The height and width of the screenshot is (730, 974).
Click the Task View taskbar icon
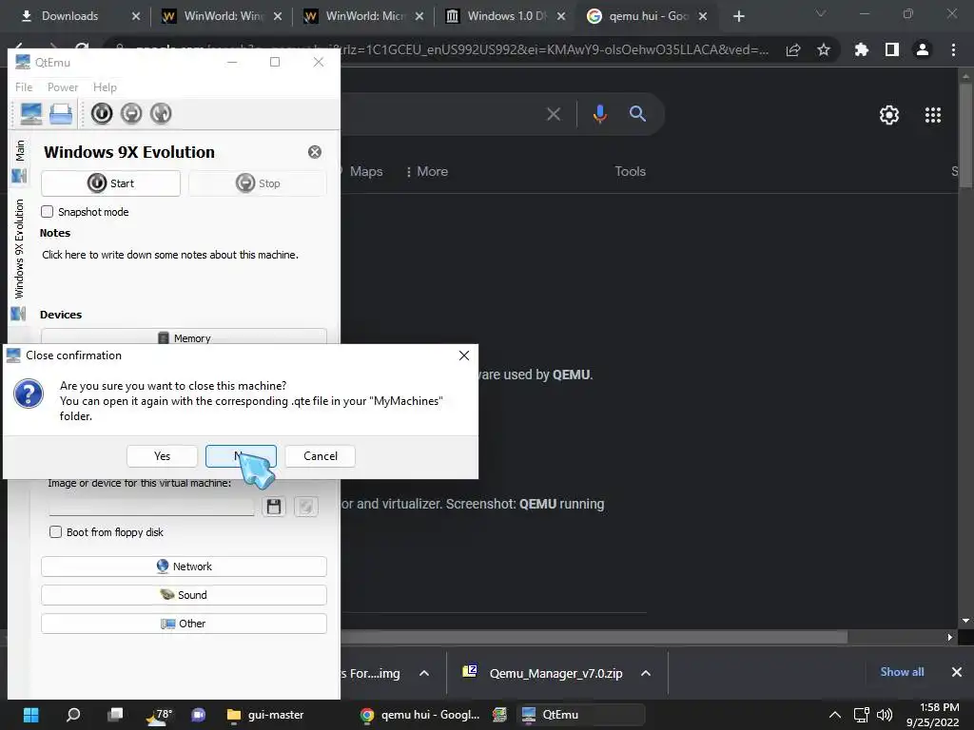click(x=115, y=715)
